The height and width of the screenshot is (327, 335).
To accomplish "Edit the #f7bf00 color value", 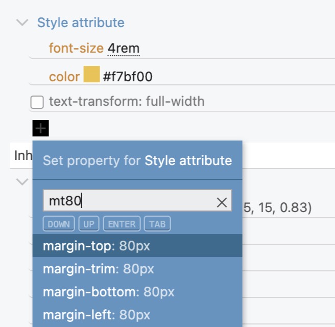I will pos(128,77).
